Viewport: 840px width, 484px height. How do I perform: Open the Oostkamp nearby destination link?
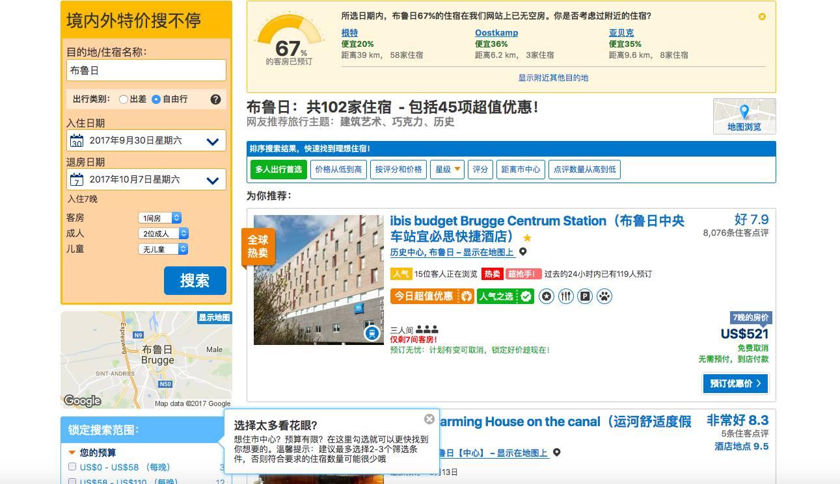click(496, 32)
